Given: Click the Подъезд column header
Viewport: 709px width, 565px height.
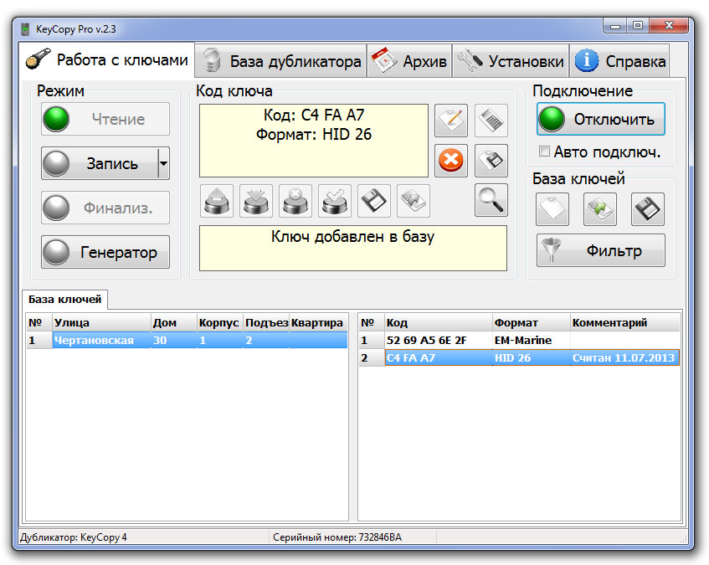Looking at the screenshot, I should [266, 323].
